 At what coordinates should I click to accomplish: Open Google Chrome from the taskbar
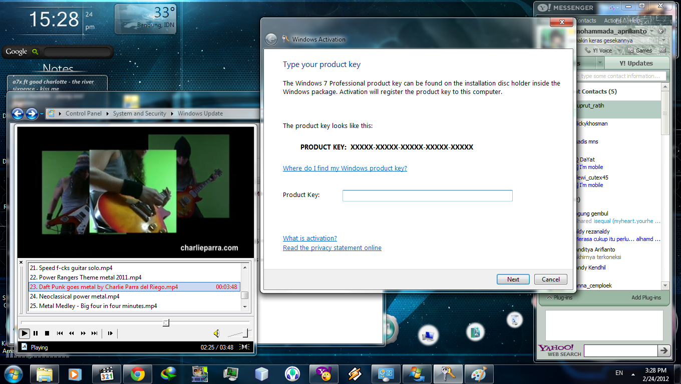tap(138, 373)
